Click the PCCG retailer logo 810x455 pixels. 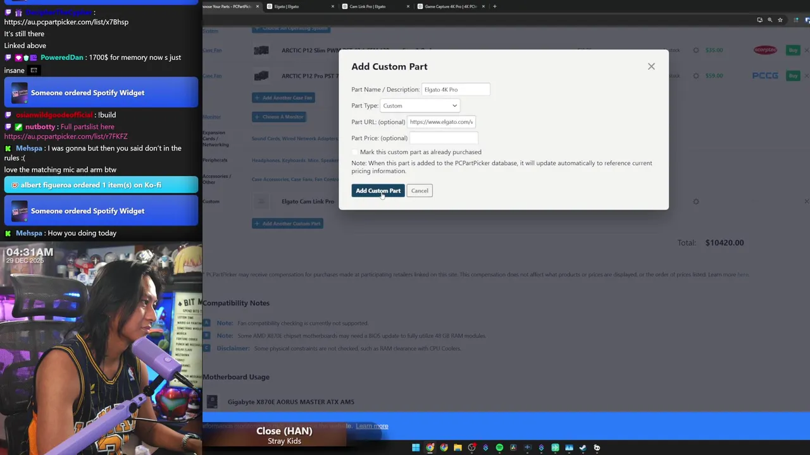765,75
